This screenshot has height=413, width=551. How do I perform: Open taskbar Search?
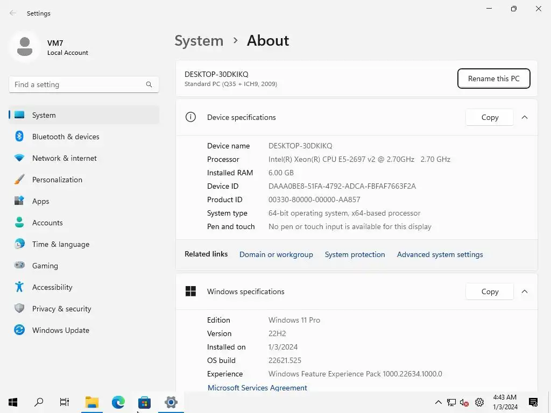39,402
